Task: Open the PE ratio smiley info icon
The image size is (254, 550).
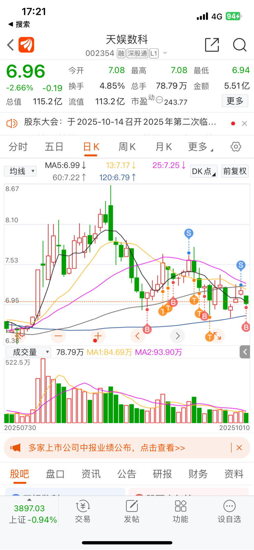Action: 159,100
